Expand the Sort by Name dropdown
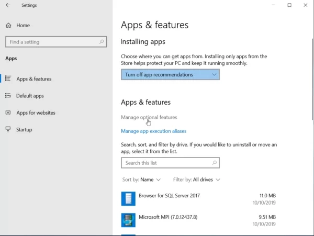Image resolution: width=314 pixels, height=236 pixels. (141, 179)
